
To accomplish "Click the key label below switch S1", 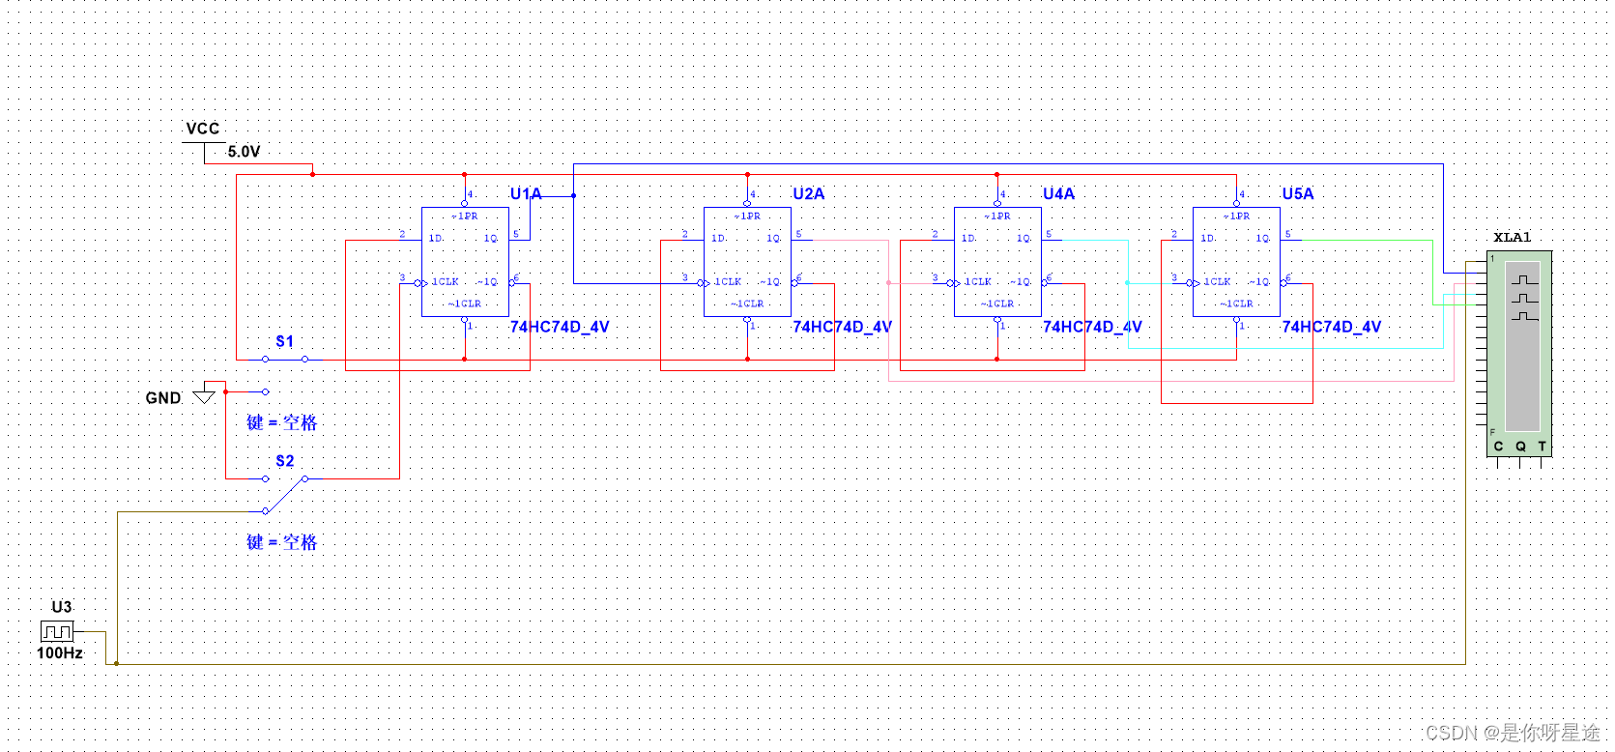I will [x=281, y=422].
